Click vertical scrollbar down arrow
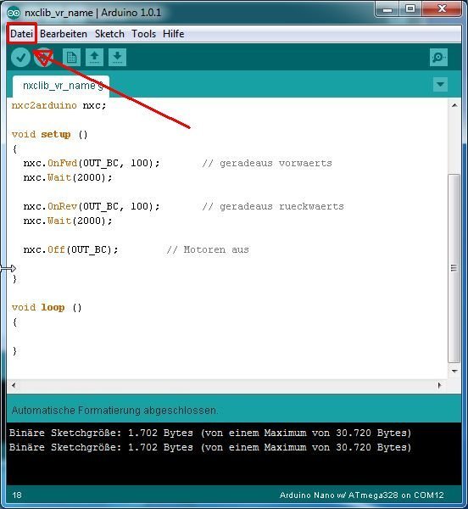This screenshot has height=509, width=468. click(x=454, y=371)
